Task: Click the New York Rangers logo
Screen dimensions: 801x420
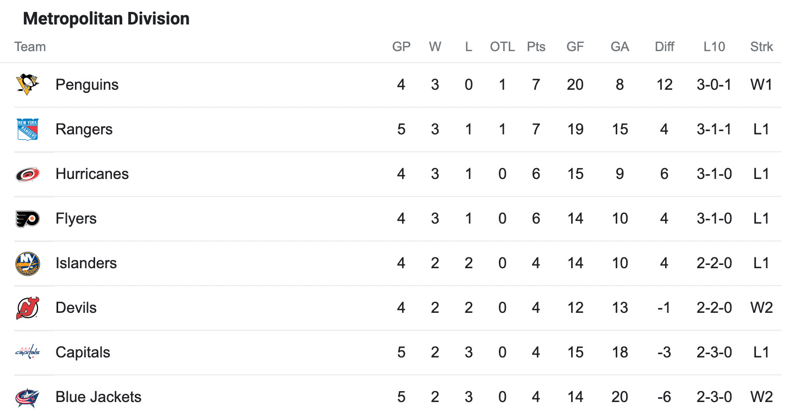Action: (x=27, y=129)
